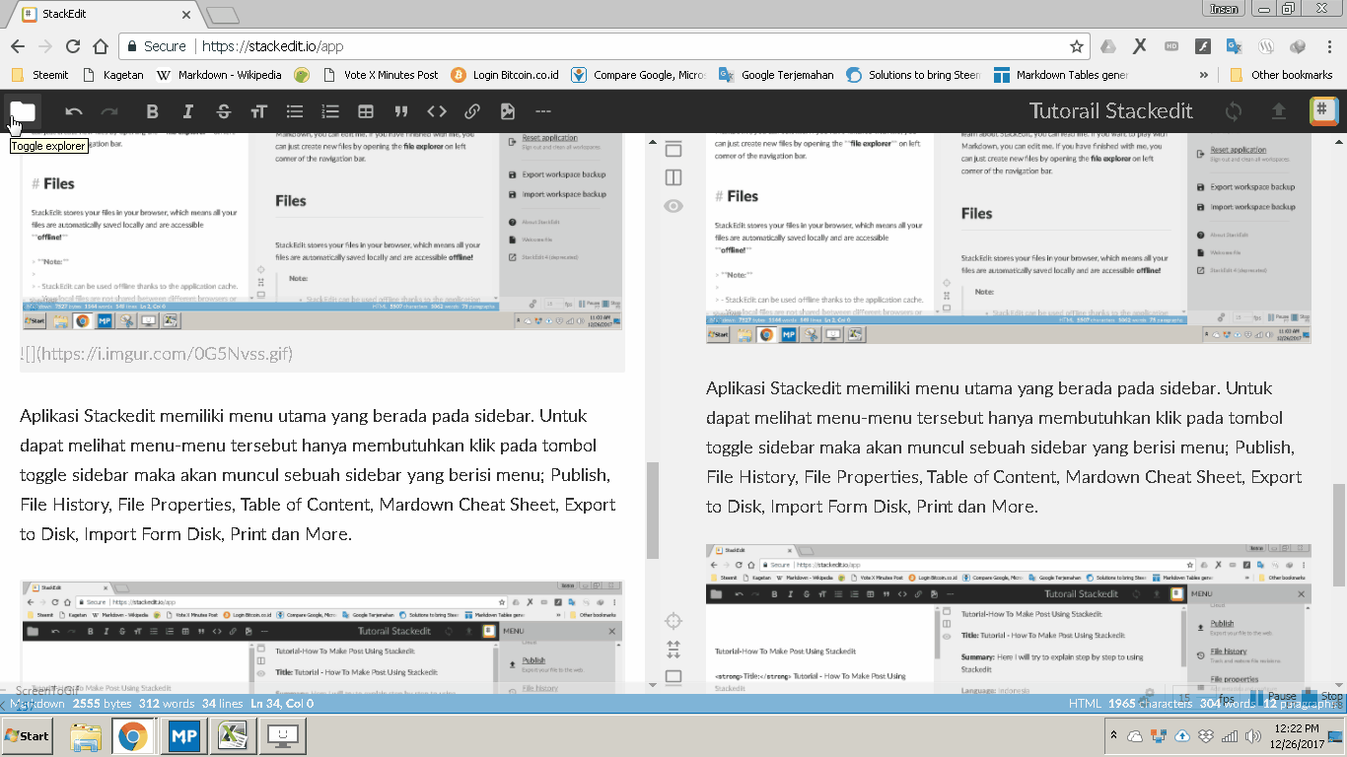Open the Solutions to bring Steem bookmark

pos(913,75)
